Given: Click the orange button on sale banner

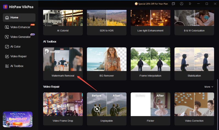Looking at the screenshot, I should click(18, 124).
